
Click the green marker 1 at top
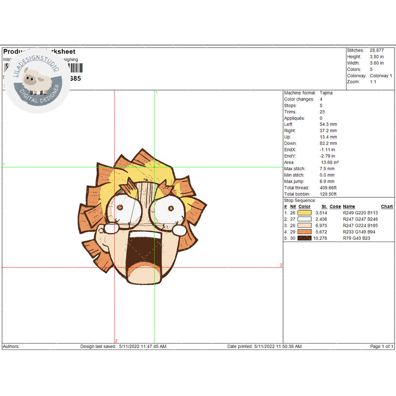(x=156, y=92)
